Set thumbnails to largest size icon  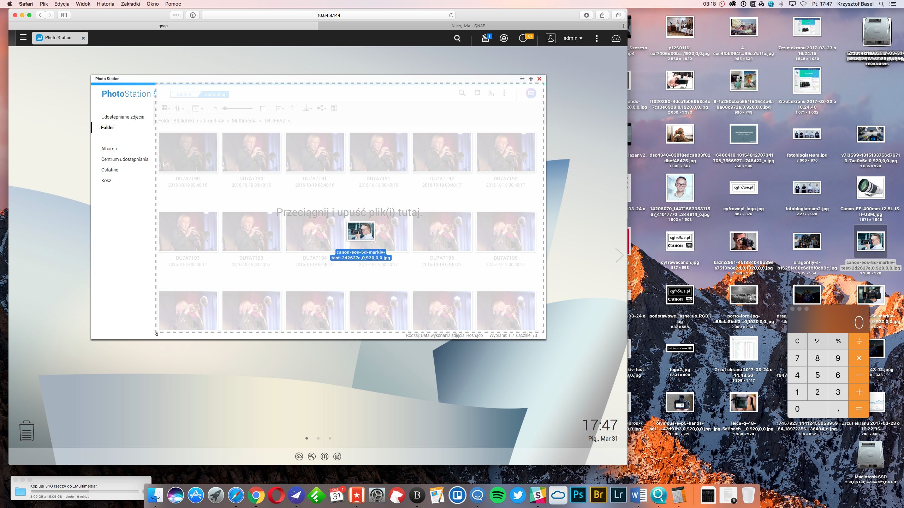point(262,109)
